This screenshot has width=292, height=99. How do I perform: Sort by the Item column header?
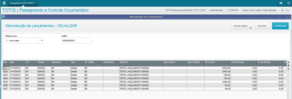point(6,63)
